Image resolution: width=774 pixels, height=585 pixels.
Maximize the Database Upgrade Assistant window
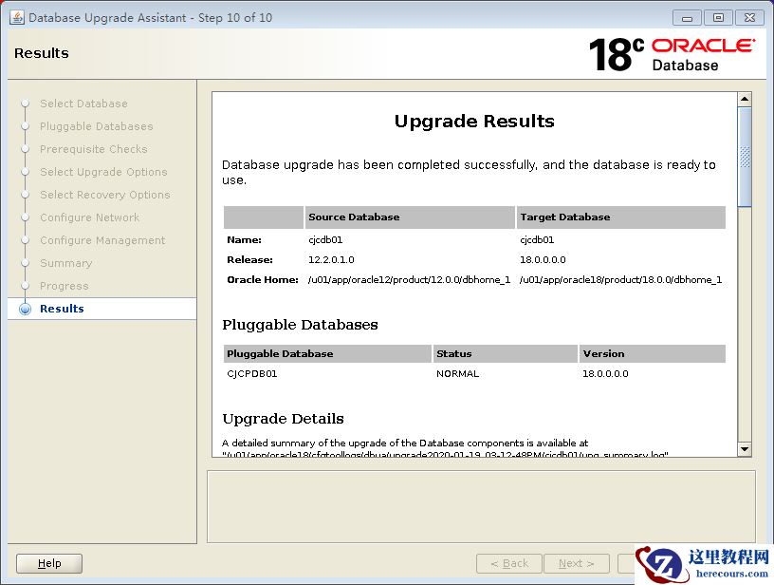coord(718,18)
